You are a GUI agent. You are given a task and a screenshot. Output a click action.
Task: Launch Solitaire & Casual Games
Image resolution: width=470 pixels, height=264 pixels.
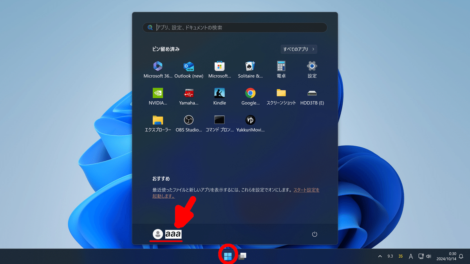pos(250,70)
